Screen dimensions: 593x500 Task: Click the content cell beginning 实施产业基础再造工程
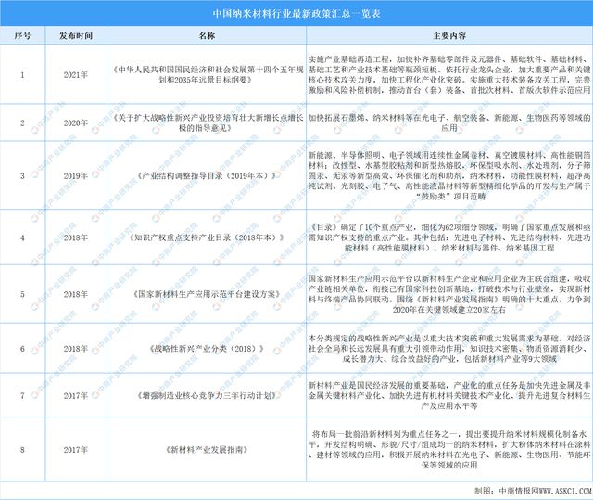click(449, 75)
